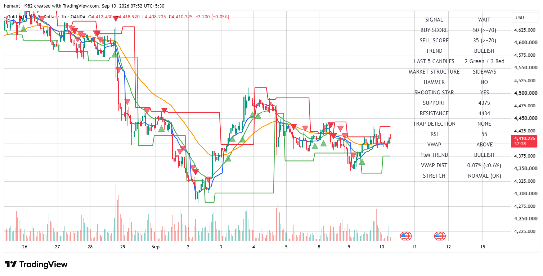Click the Sep label on the time axis
This screenshot has height=276, width=543.
155,247
